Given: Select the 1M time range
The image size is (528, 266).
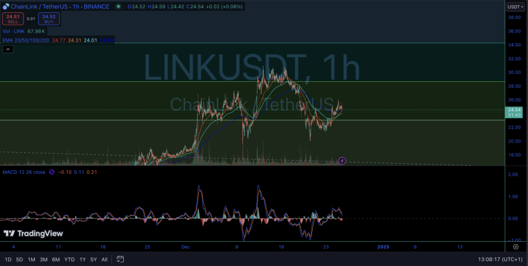Looking at the screenshot, I should click(x=31, y=259).
